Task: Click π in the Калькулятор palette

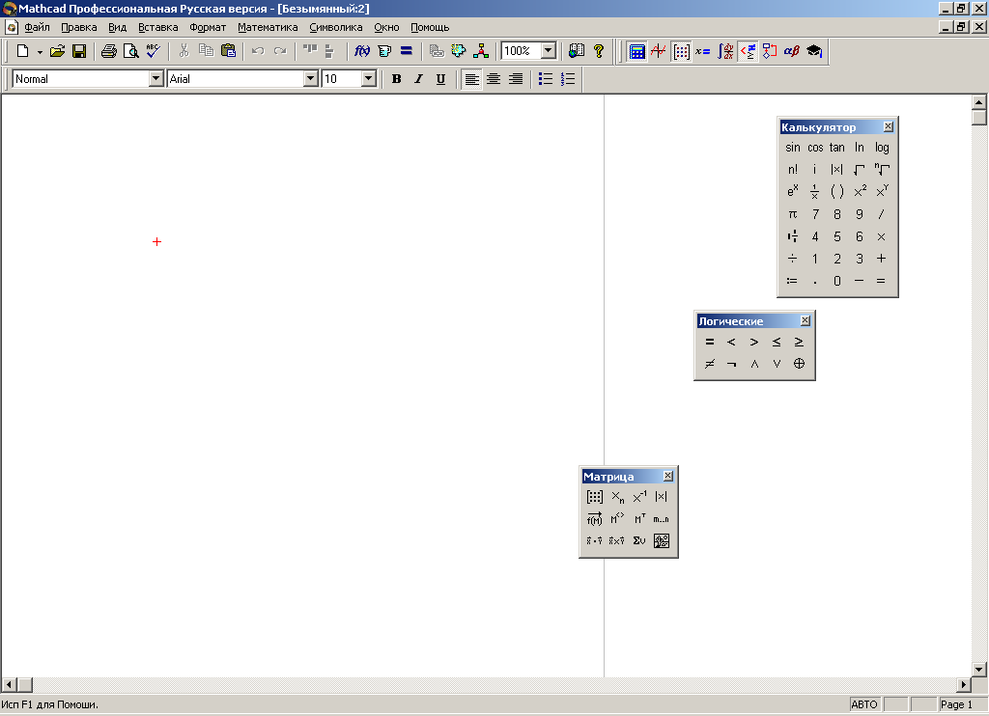Action: (793, 214)
